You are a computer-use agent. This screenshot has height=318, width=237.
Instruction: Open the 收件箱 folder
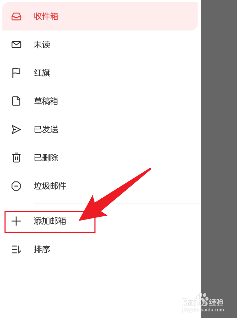(x=100, y=16)
